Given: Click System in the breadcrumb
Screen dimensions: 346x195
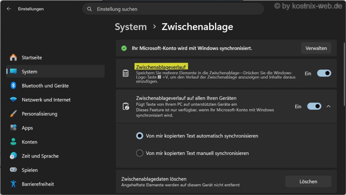Looking at the screenshot, I should [131, 27].
